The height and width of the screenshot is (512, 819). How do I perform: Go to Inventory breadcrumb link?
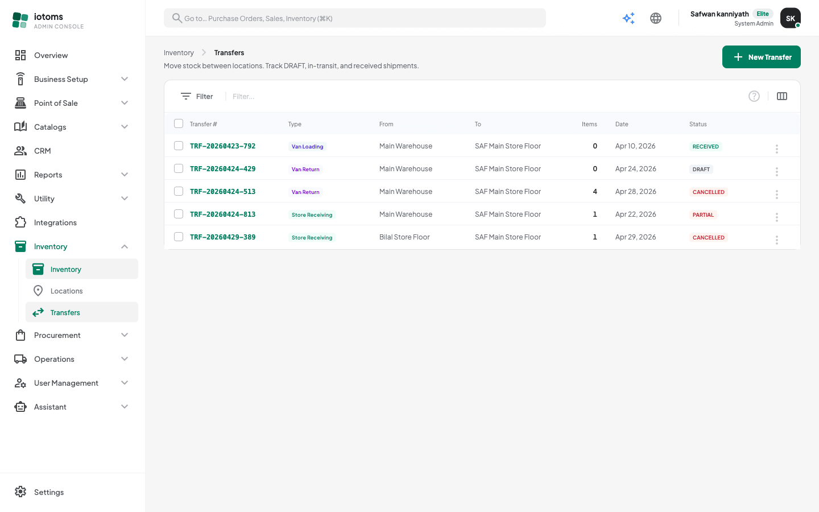[179, 53]
